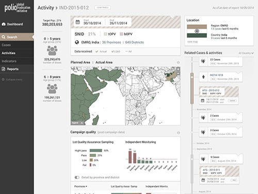Open Activities in the sidebar
Screen dimensions: 258x194
click(17, 53)
